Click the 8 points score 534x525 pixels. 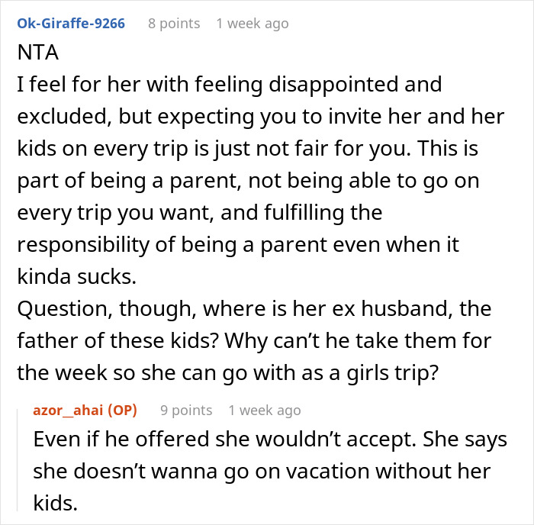click(x=174, y=24)
